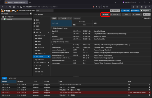Collapse the アップデート menu section arrow
Image resolution: width=152 pixels, height=98 pixels.
pos(48,57)
